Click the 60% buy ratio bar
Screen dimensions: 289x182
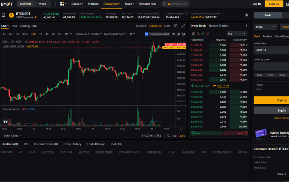tap(207, 133)
